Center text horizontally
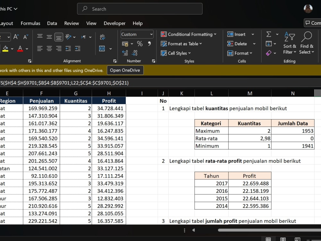This screenshot has width=321, height=241. point(49,49)
